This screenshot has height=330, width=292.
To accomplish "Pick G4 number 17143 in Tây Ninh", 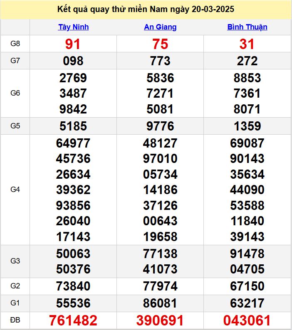I will pyautogui.click(x=73, y=236).
